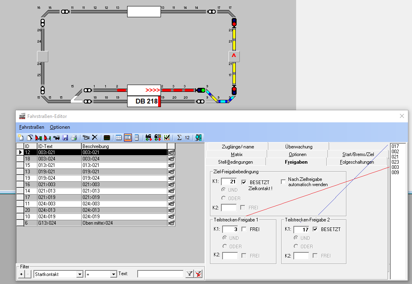
Task: Click the exit door icon in toolbar
Action: [x=198, y=138]
